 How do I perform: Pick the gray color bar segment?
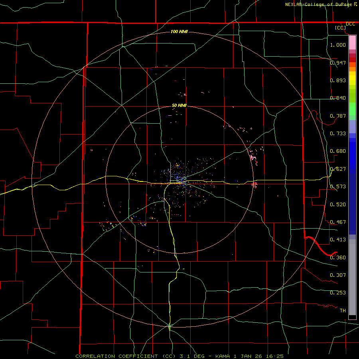coord(352,277)
